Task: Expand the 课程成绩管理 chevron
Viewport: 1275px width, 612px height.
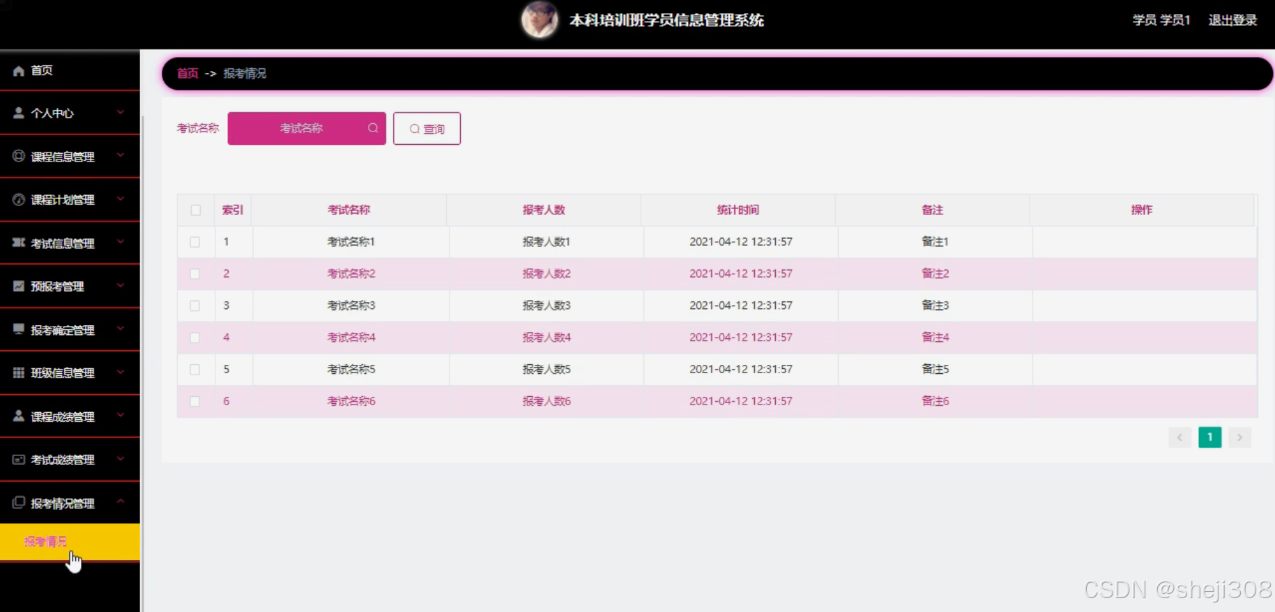Action: tap(121, 415)
